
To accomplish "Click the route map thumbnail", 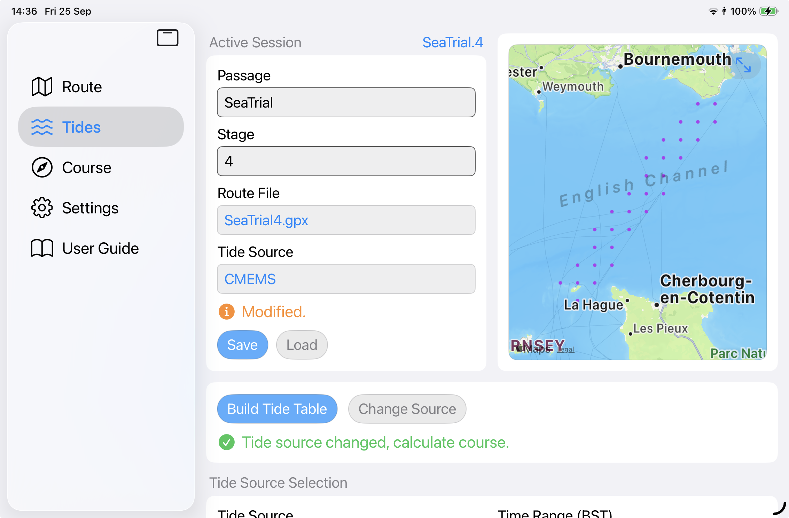I will pos(638,202).
